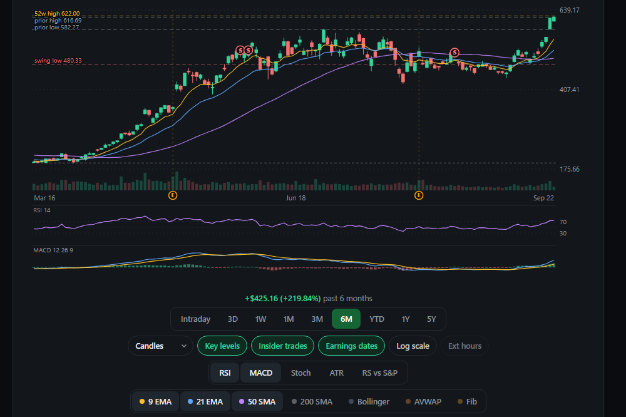626x417 pixels.
Task: Click the latest green candle at top right
Action: [x=554, y=19]
